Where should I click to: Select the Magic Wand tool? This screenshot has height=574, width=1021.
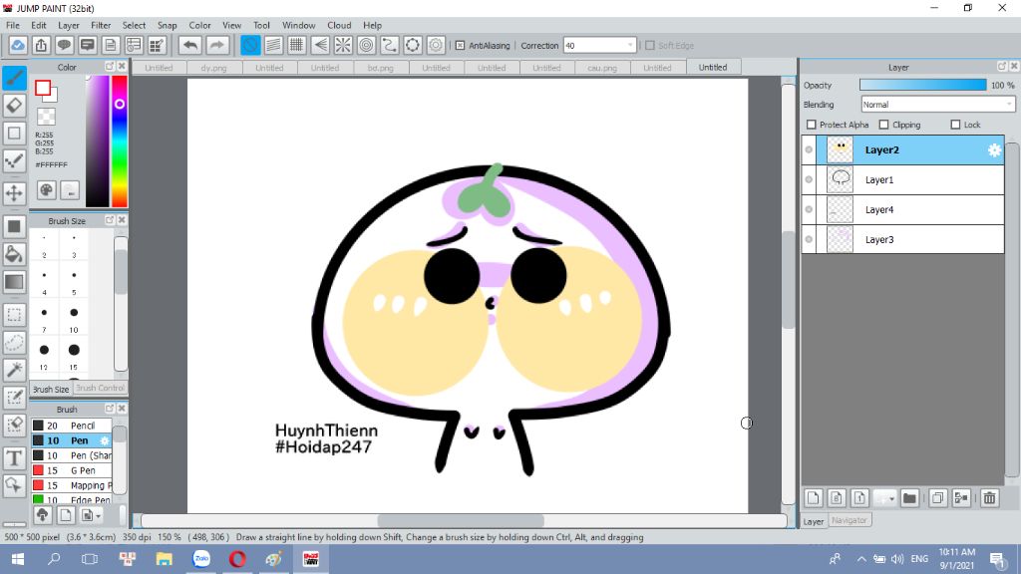pyautogui.click(x=14, y=370)
